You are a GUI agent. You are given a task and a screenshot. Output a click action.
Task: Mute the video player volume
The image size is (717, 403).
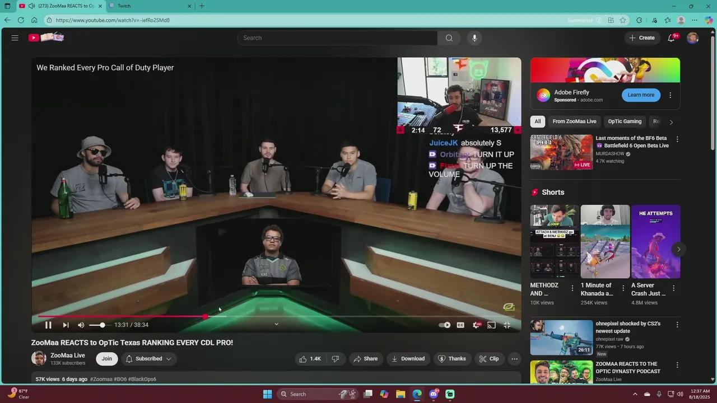[81, 325]
